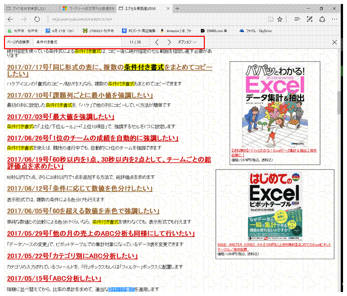The height and width of the screenshot is (296, 347).
Task: Open 6月21日(水) calendar bookmark
Action: pyautogui.click(x=60, y=31)
